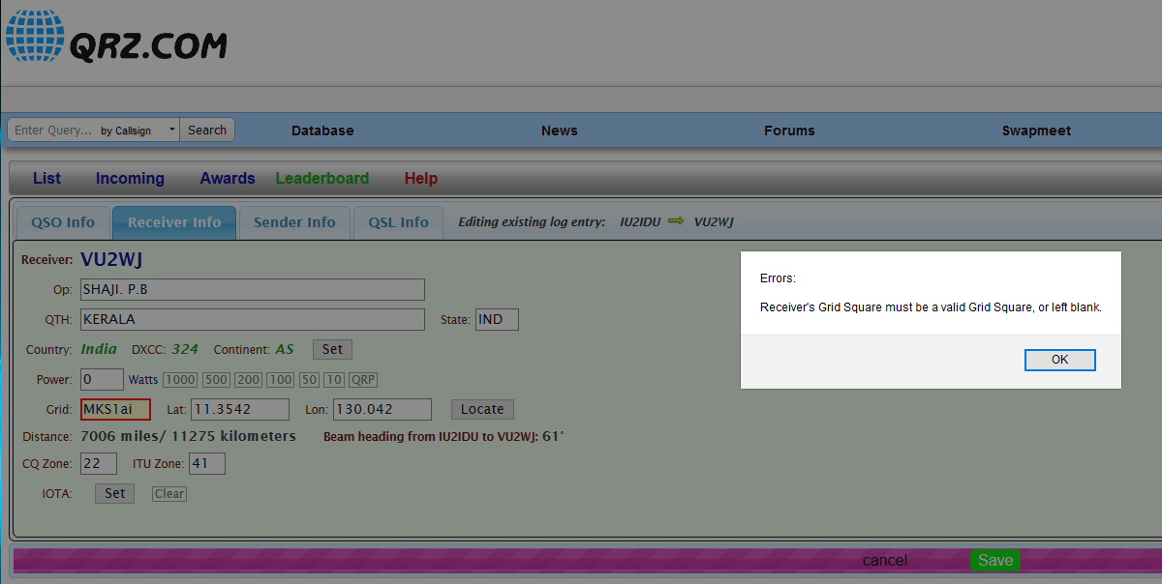
Task: Click the DXCC value 324
Action: click(x=185, y=349)
